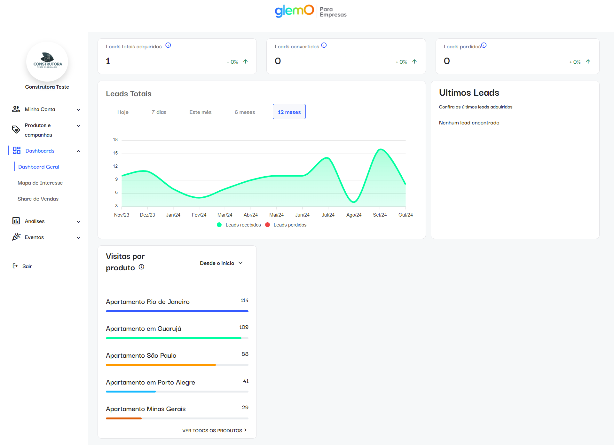Click the info icon next to Visitas por produto
The width and height of the screenshot is (614, 445).
point(141,267)
